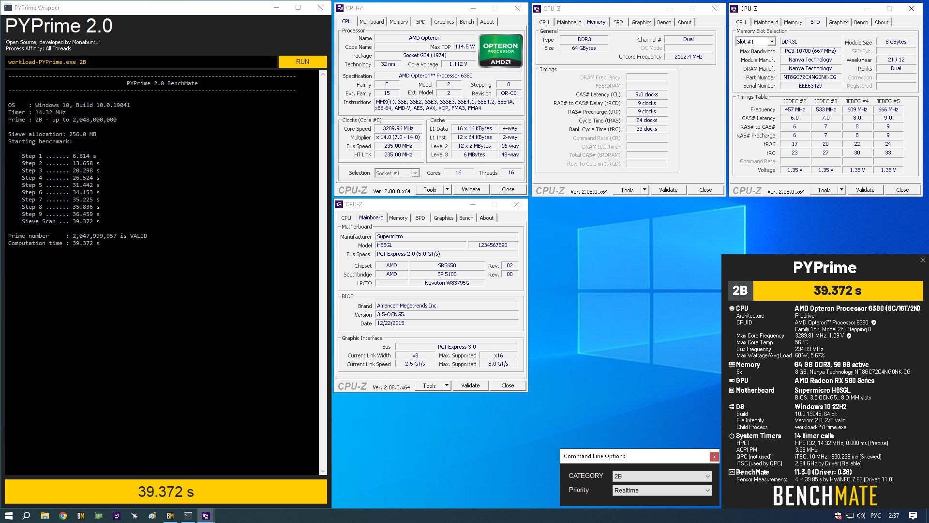Expand the Priority Realtime dropdown
The image size is (929, 523).
tap(707, 491)
